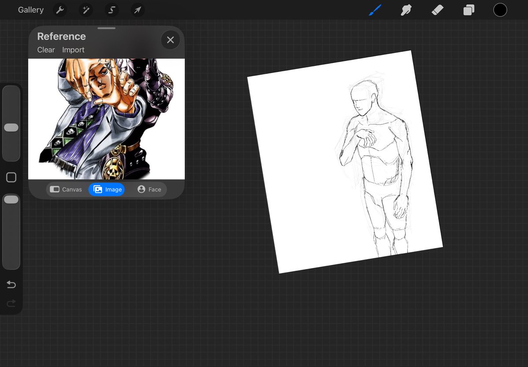528x367 pixels.
Task: Select the Image reference tab
Action: pos(107,189)
